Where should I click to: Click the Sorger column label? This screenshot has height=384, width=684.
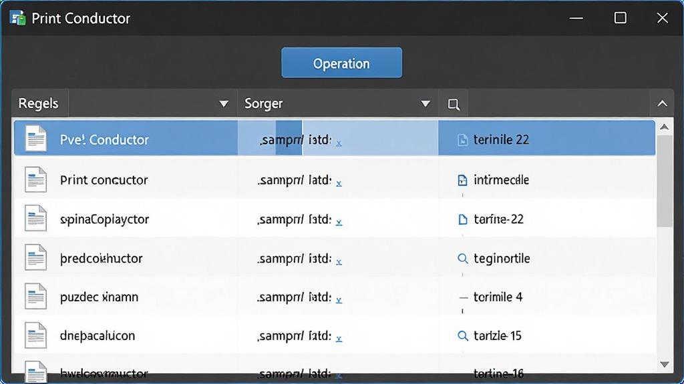coord(263,103)
